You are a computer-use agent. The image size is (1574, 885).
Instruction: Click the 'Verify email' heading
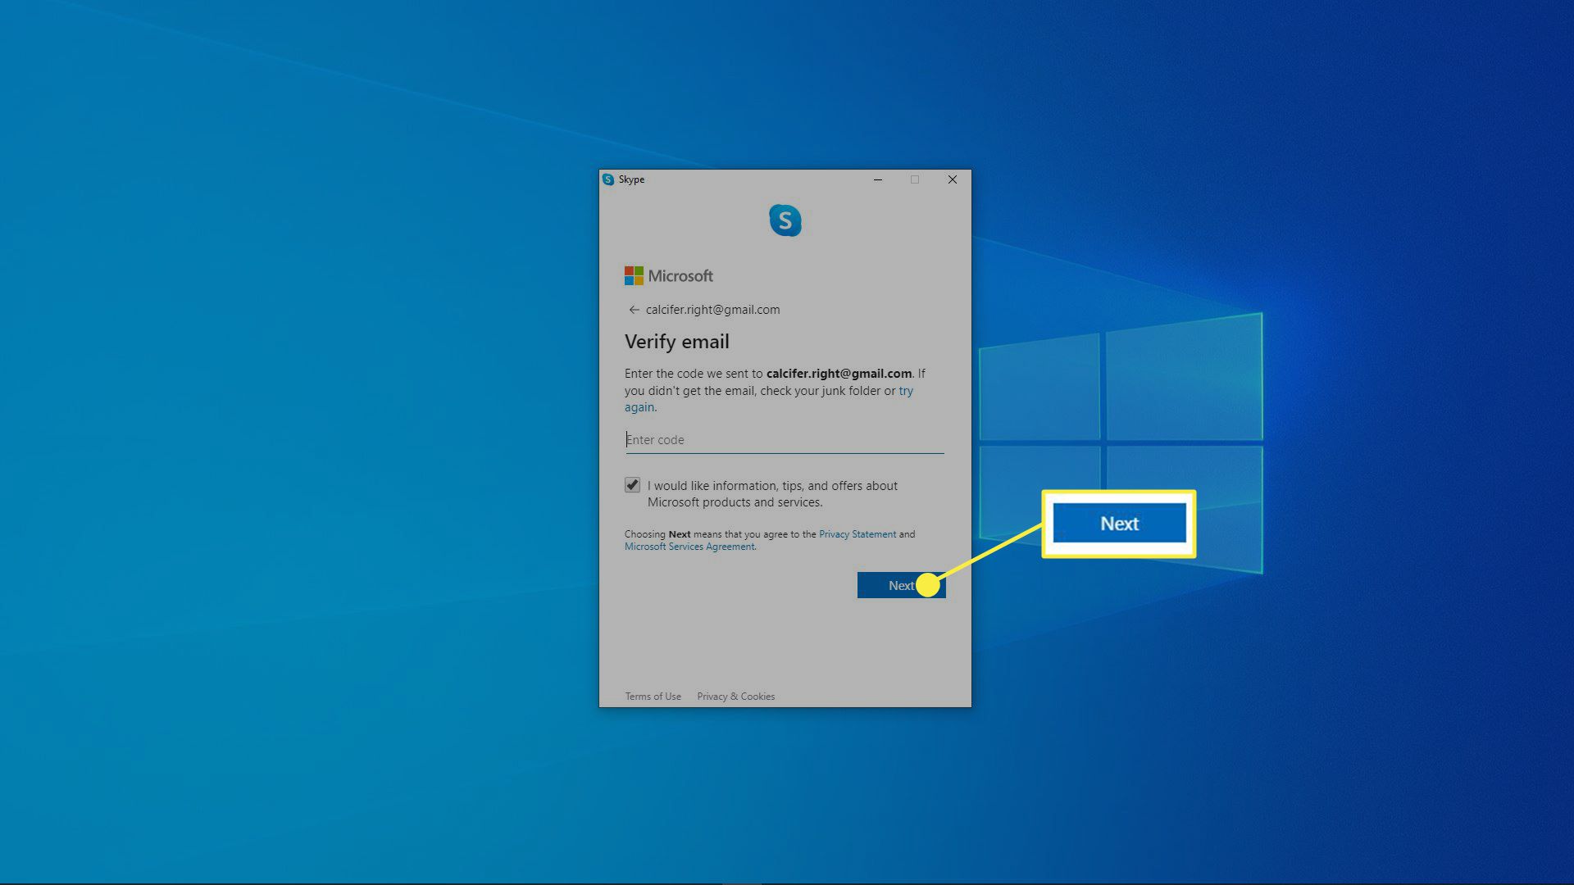[x=676, y=342]
